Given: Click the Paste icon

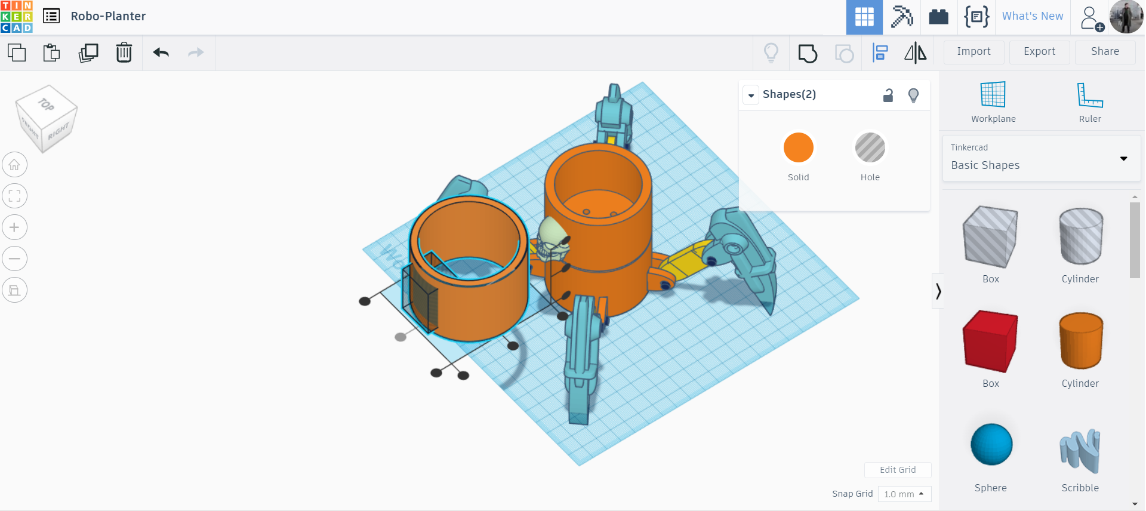Looking at the screenshot, I should pyautogui.click(x=52, y=53).
